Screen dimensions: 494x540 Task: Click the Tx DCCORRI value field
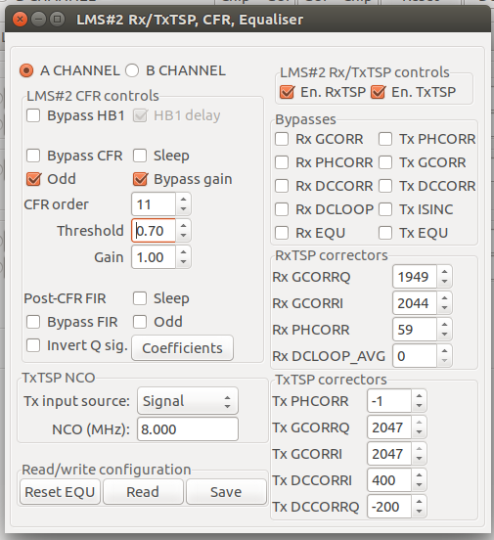(x=389, y=480)
